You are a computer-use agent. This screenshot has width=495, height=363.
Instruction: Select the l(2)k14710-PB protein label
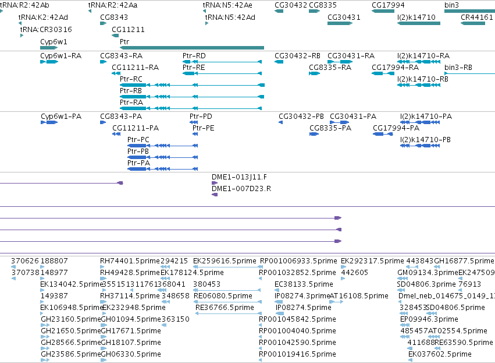(x=426, y=140)
